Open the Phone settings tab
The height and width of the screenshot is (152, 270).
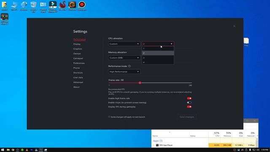76,68
